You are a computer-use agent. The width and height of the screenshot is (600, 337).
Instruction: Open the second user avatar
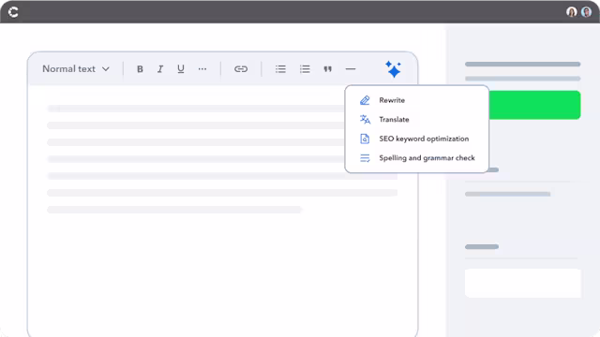(x=586, y=12)
